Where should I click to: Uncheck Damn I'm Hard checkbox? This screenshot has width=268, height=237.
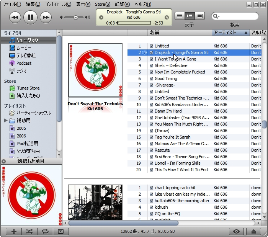click(x=151, y=111)
